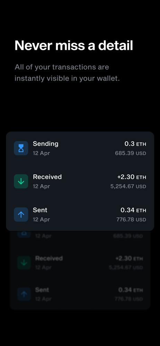This screenshot has height=346, width=160.
Task: Tap the blurred Sent label in background card
Action: pos(42,290)
